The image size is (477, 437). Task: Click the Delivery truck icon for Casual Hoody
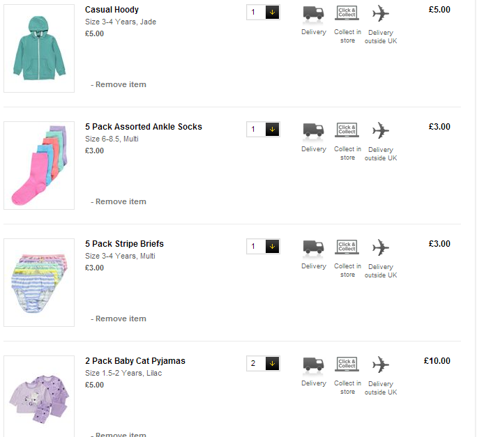point(313,13)
